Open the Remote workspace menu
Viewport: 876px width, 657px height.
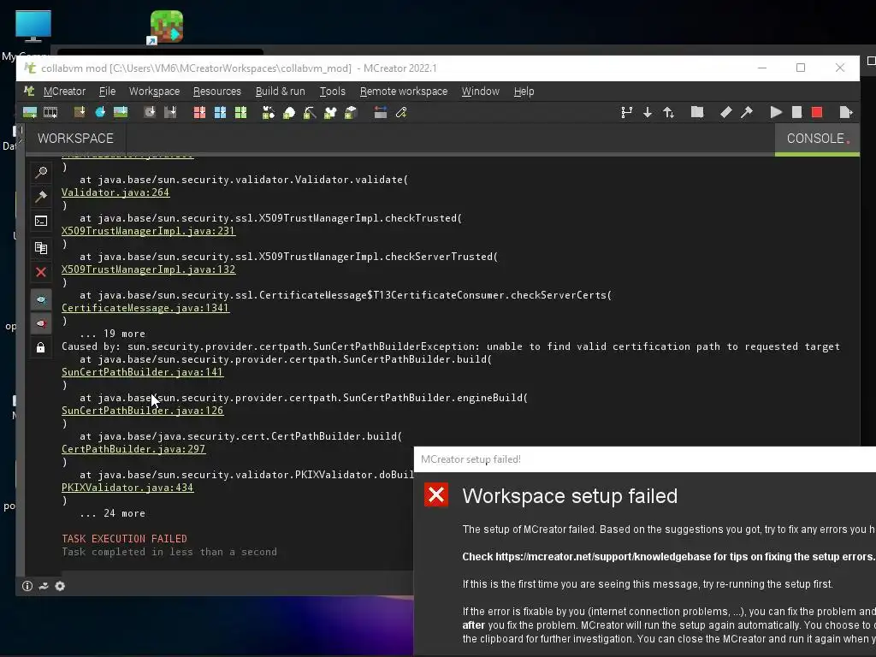pyautogui.click(x=404, y=91)
